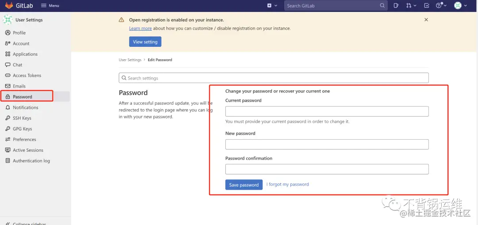This screenshot has height=225, width=478.
Task: Click the Search settings input
Action: 274,78
